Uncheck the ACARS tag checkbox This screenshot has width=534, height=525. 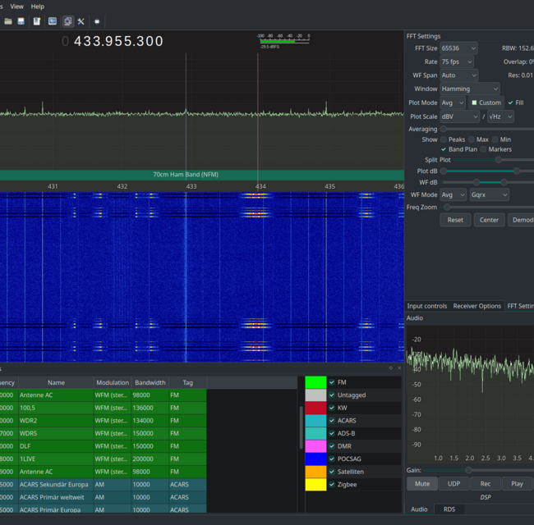pyautogui.click(x=332, y=421)
